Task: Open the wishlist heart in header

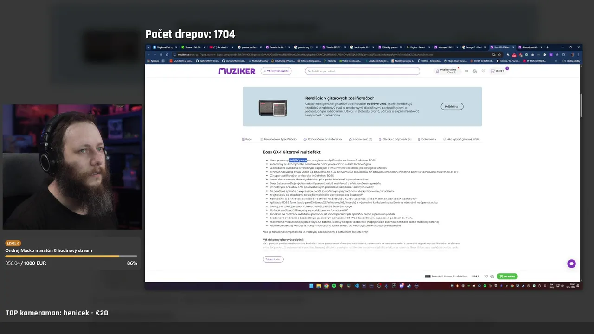Action: click(483, 71)
